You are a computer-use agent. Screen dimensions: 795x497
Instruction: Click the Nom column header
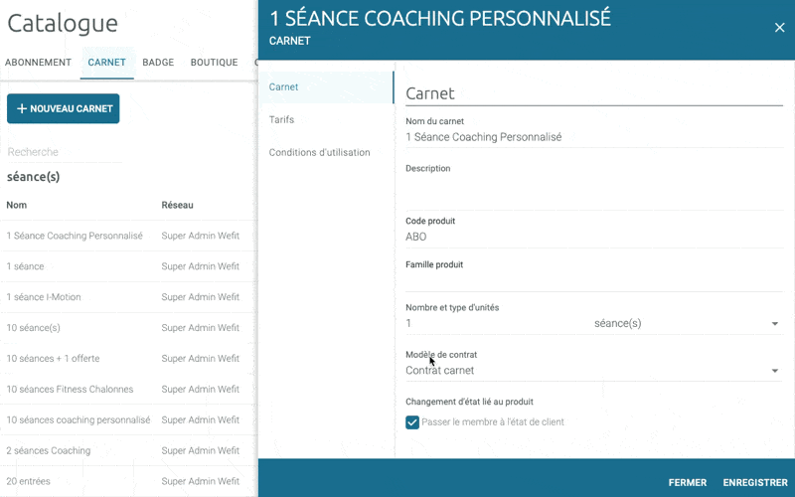pos(17,206)
